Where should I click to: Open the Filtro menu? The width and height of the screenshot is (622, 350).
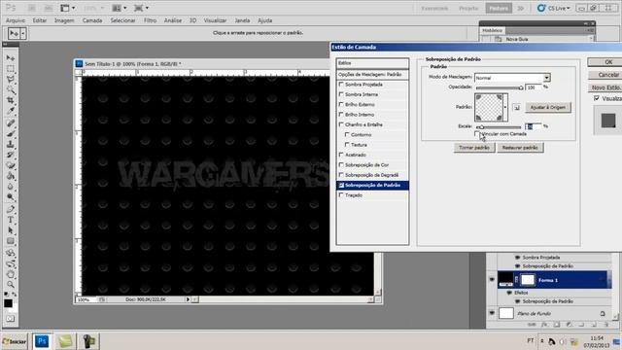pyautogui.click(x=150, y=20)
